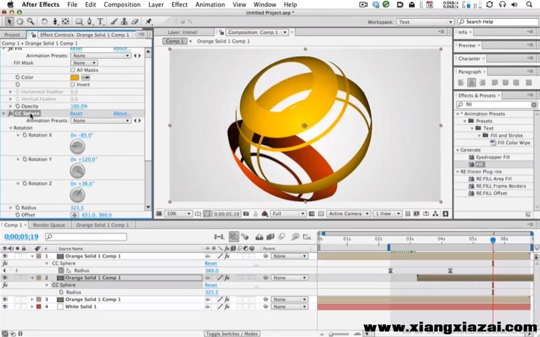Screen dimensions: 540x337
Task: Select the Rectangle shape tool
Action: tap(79, 21)
